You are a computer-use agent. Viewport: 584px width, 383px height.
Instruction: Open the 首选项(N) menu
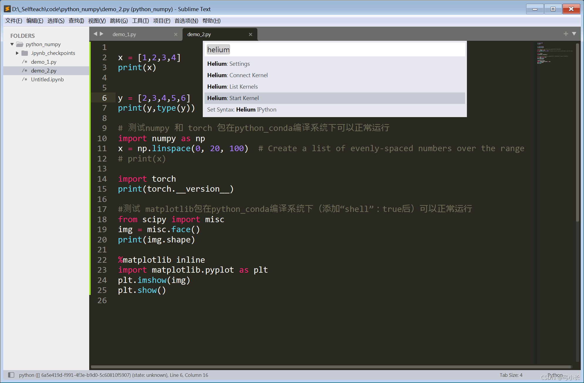186,21
